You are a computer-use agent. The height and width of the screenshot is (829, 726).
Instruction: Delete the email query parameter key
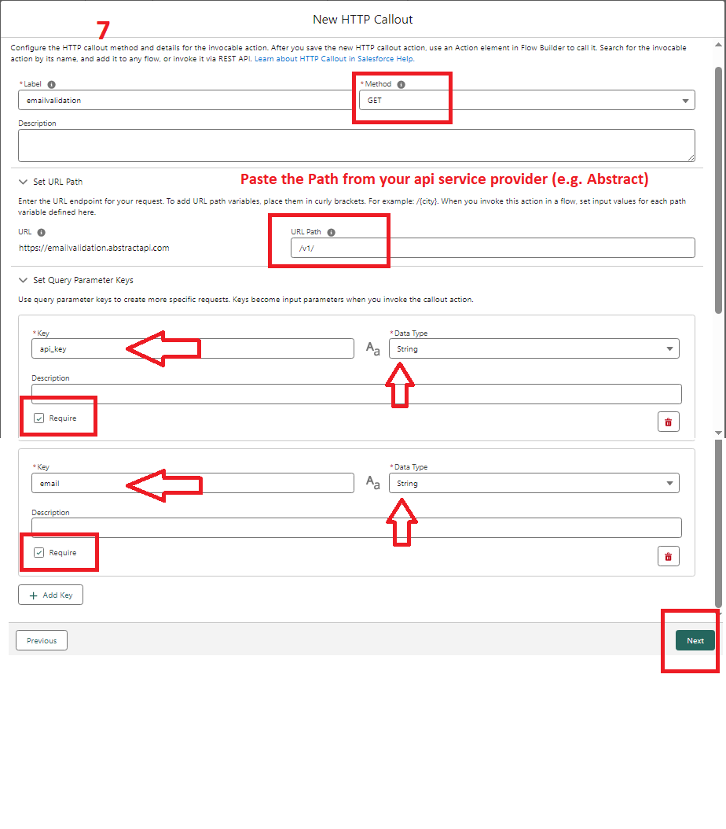(x=668, y=556)
